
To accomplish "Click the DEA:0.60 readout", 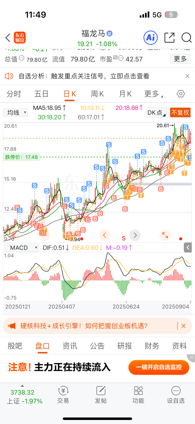I will click(x=87, y=248).
